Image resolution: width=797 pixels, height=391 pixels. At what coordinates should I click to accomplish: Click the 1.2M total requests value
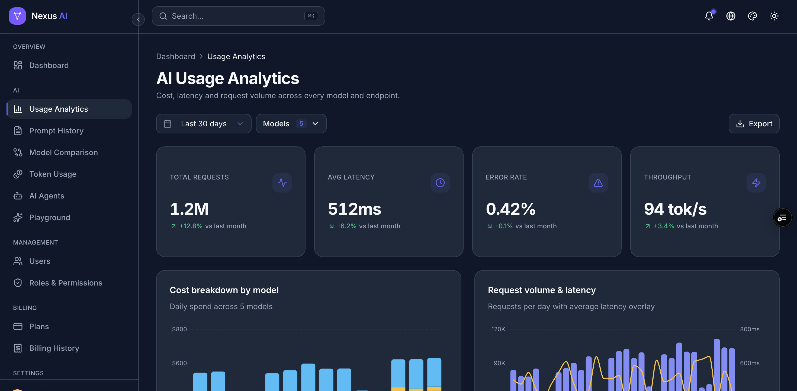[x=189, y=209]
